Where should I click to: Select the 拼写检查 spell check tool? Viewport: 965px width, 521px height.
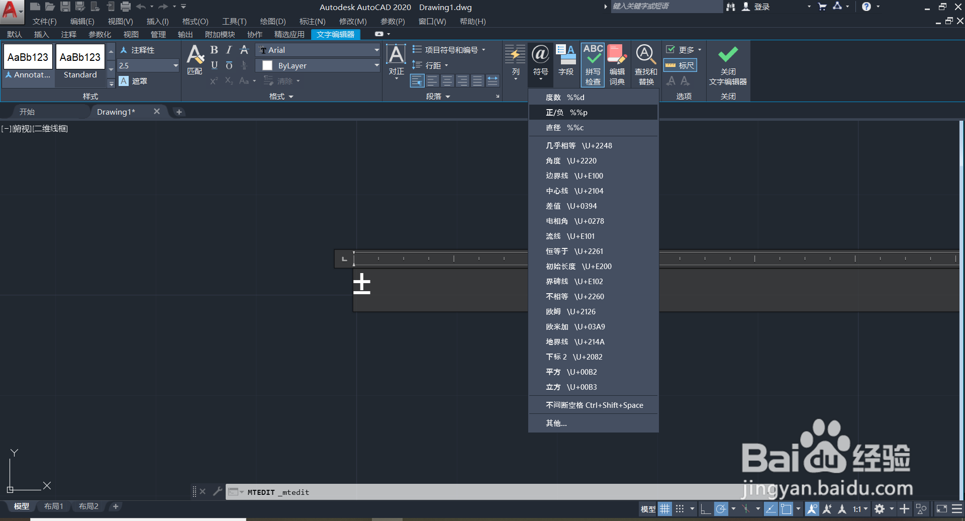click(592, 64)
